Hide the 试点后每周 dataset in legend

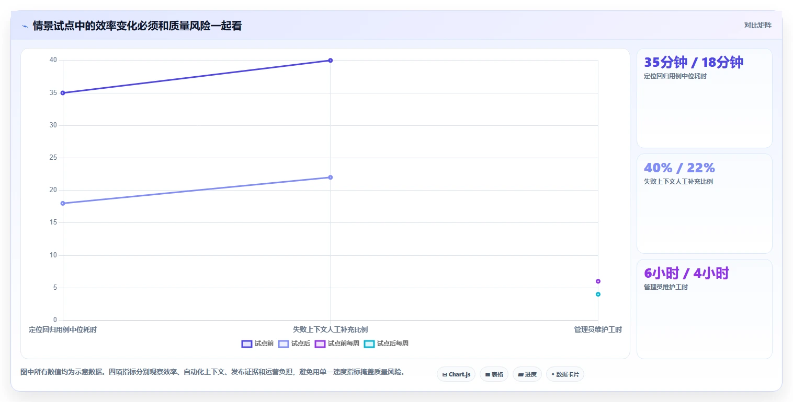(x=369, y=344)
